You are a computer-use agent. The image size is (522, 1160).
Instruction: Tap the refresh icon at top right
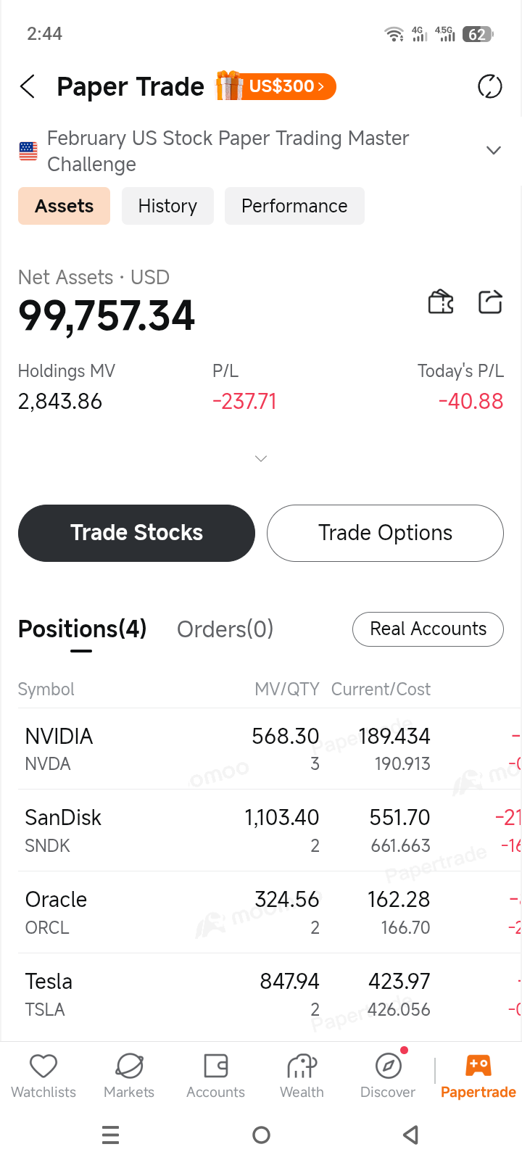[x=490, y=86]
